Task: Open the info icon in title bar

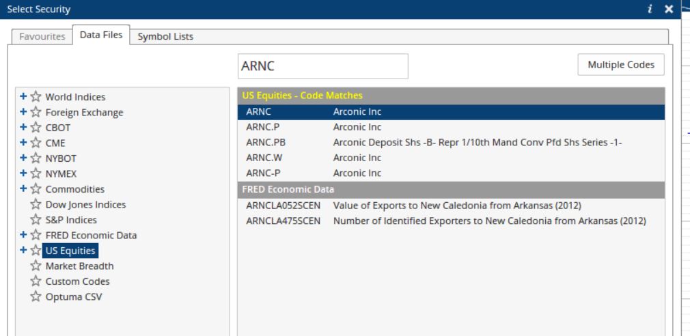Action: [x=650, y=9]
